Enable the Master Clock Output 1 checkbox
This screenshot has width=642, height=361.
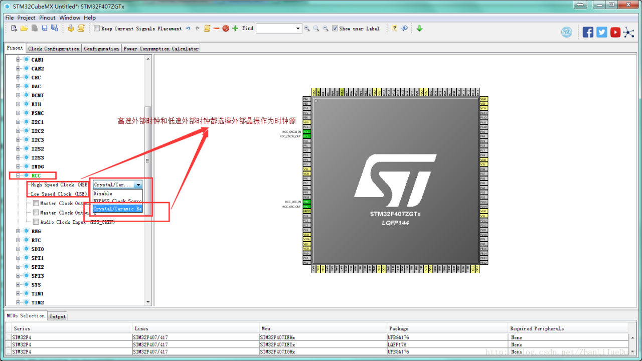coord(36,203)
